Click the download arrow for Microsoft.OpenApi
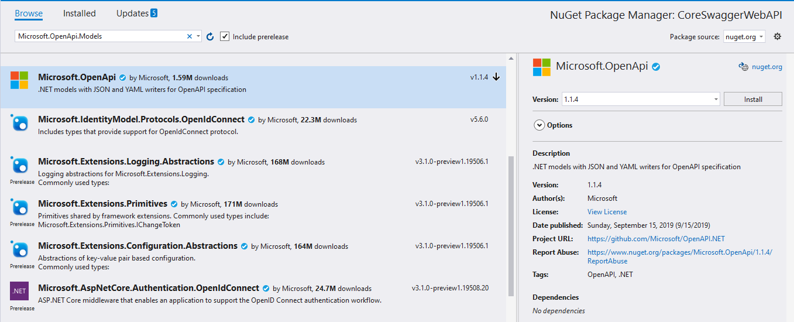 coord(496,77)
